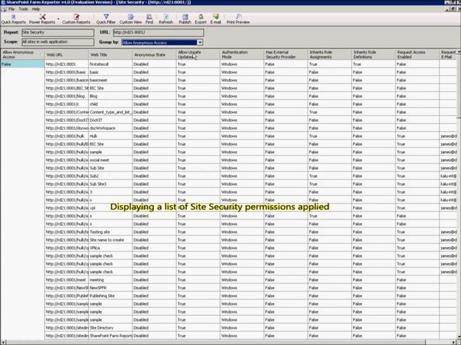Viewport: 461px width, 345px height.
Task: Select the social meet title cell
Action: click(110, 160)
